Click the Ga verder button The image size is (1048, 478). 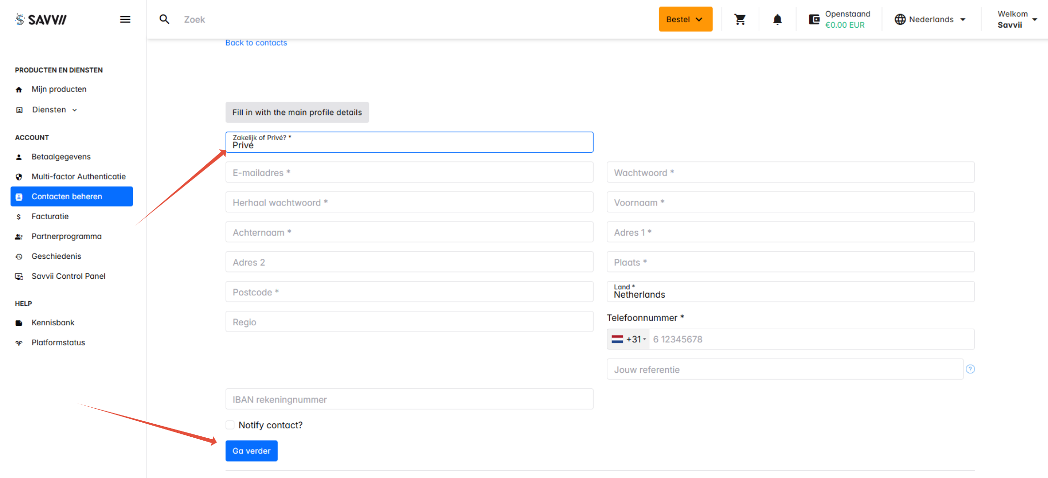click(x=251, y=451)
